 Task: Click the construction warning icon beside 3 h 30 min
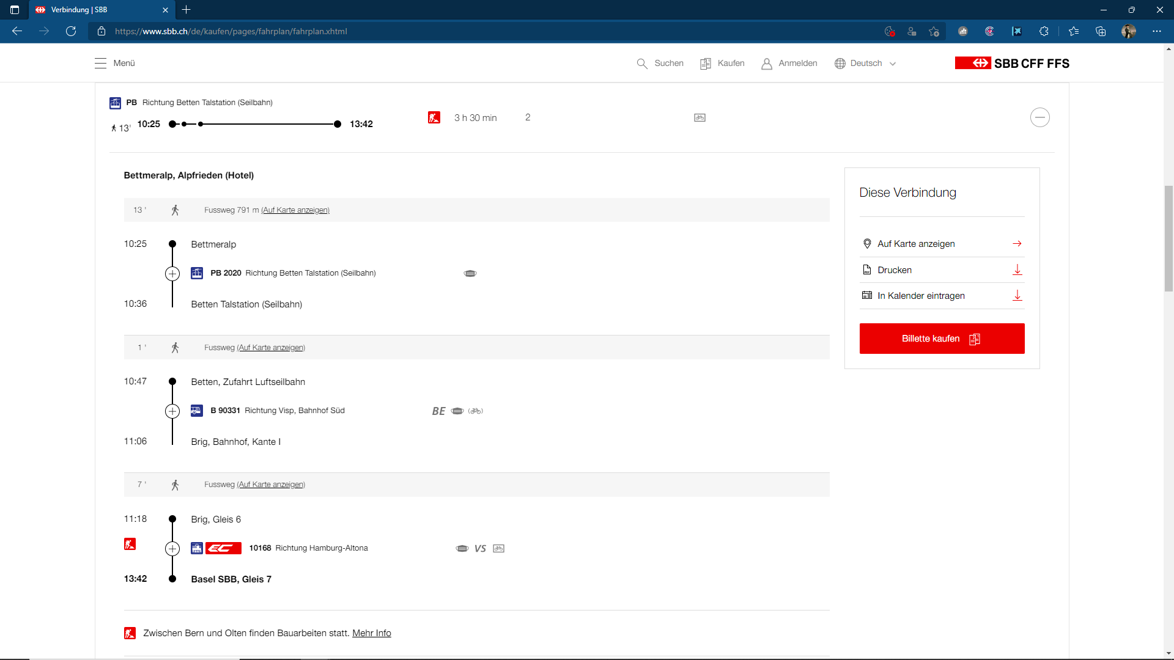click(x=434, y=117)
